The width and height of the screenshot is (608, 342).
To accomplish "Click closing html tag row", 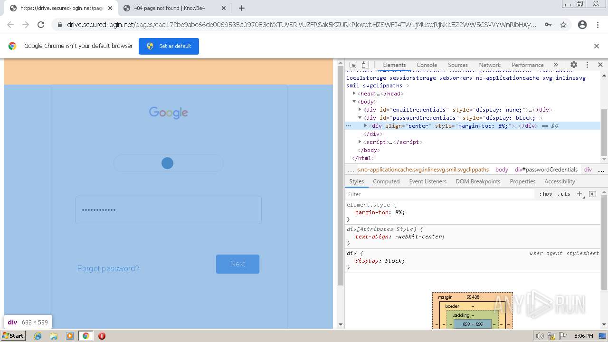I will coord(363,158).
